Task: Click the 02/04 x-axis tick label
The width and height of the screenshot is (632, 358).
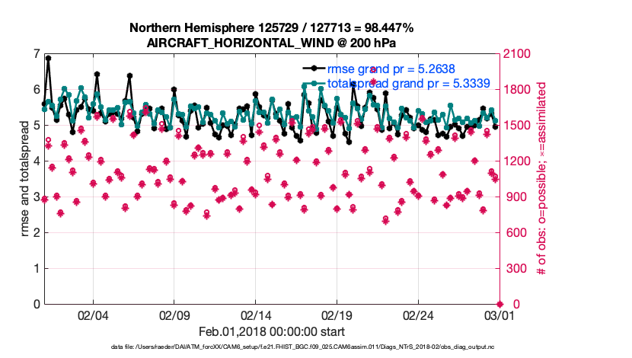Action: pos(93,315)
